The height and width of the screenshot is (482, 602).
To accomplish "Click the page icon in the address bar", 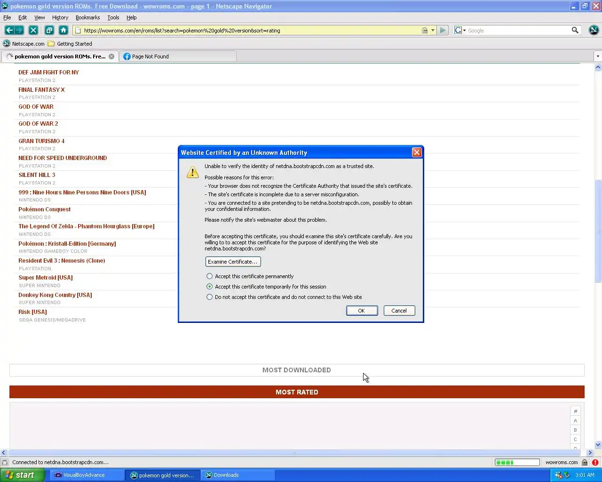I will coord(78,31).
